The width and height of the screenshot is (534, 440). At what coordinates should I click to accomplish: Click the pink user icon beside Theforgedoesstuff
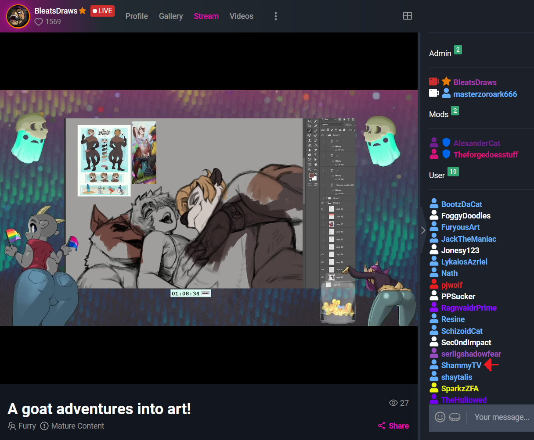434,154
